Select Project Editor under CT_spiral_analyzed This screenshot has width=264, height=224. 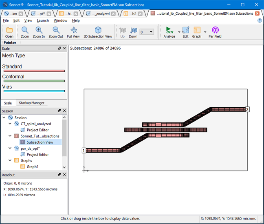tap(38, 130)
